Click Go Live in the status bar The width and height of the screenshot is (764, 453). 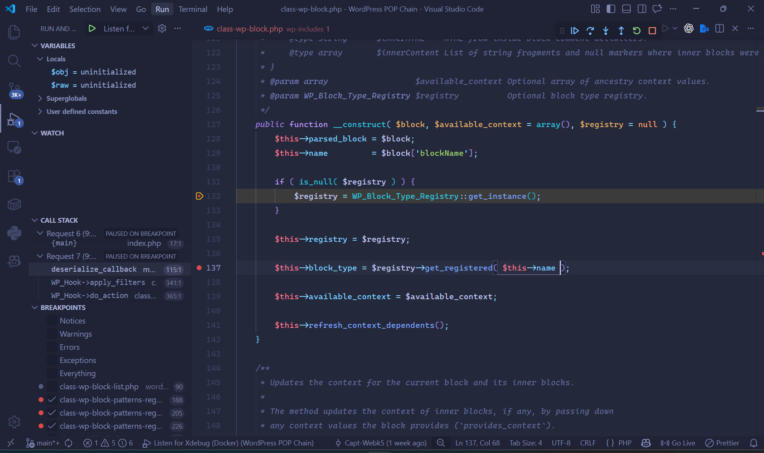[678, 443]
